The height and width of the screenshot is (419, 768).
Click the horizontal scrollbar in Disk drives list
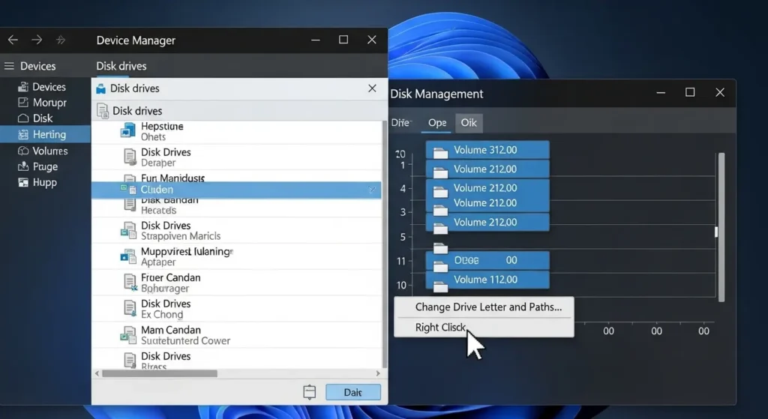tap(160, 373)
